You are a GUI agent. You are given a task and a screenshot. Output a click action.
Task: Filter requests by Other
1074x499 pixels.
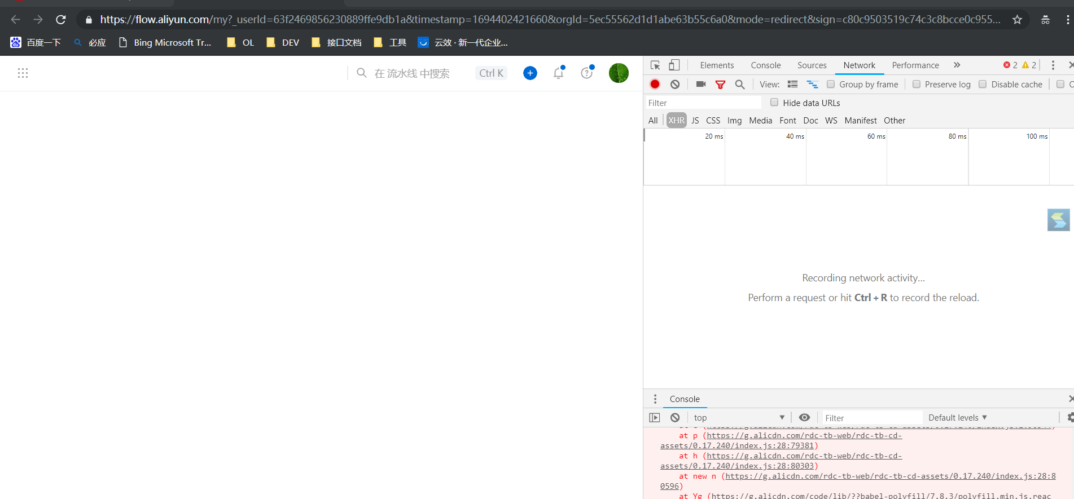[x=895, y=121]
